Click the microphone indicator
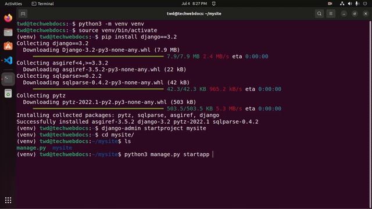This screenshot has height=209, width=372. [357, 3]
